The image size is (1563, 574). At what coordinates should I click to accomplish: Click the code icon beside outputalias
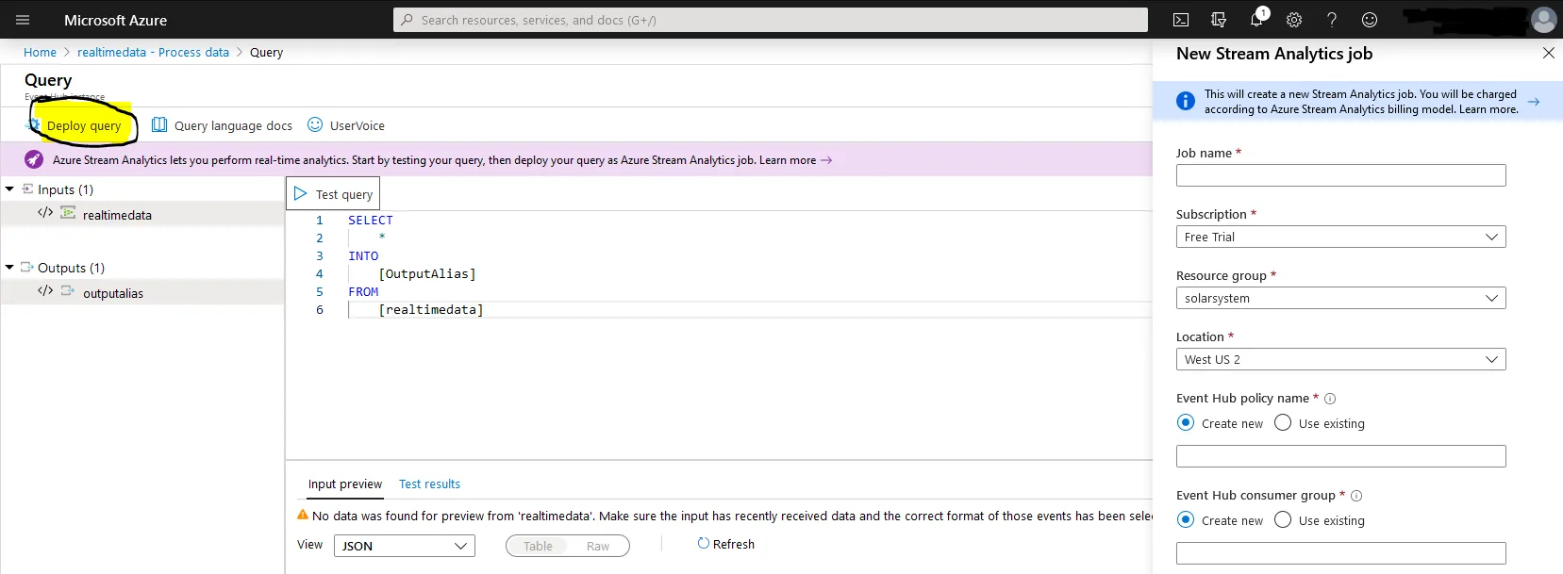(45, 291)
